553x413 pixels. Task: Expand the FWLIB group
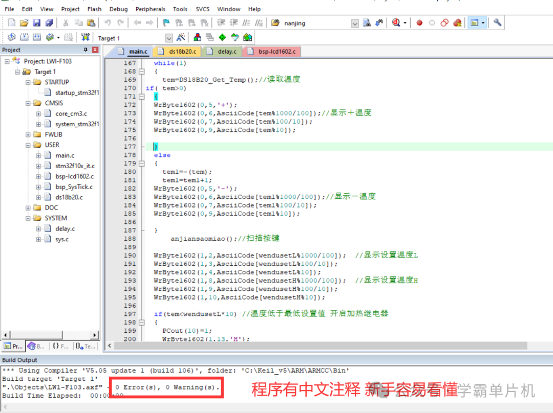click(28, 134)
